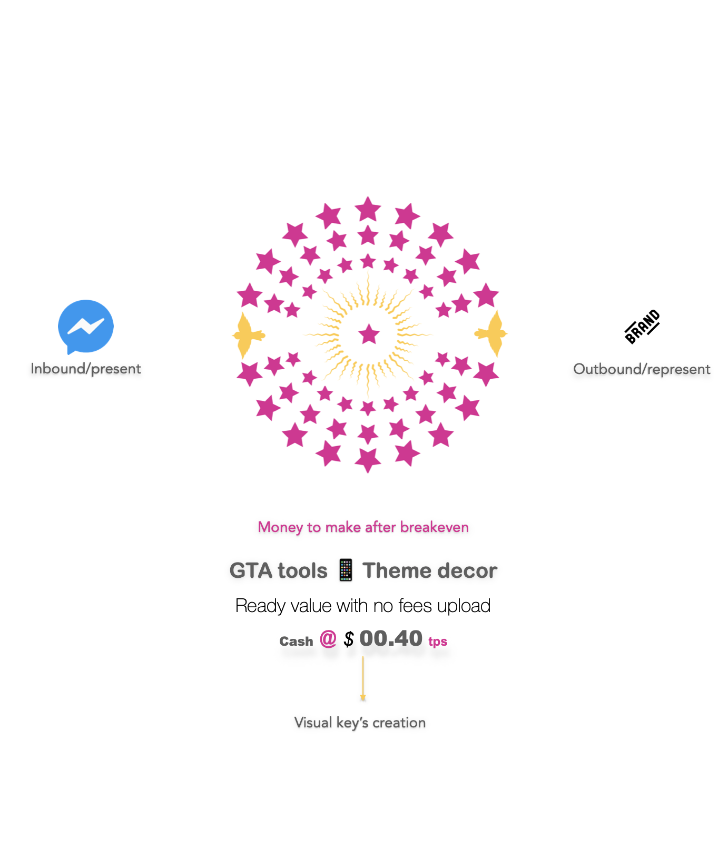Viewport: 728px width, 868px height.
Task: Open Visual key's creation text
Action: click(x=360, y=723)
